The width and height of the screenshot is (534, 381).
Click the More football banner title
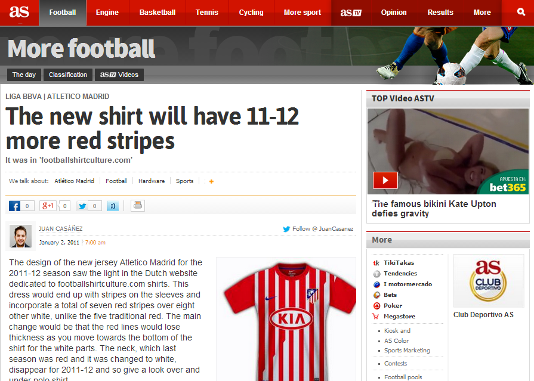[81, 49]
